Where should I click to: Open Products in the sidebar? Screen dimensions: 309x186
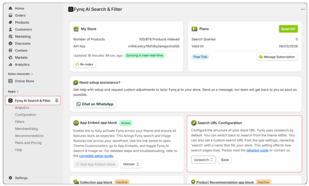click(x=22, y=22)
